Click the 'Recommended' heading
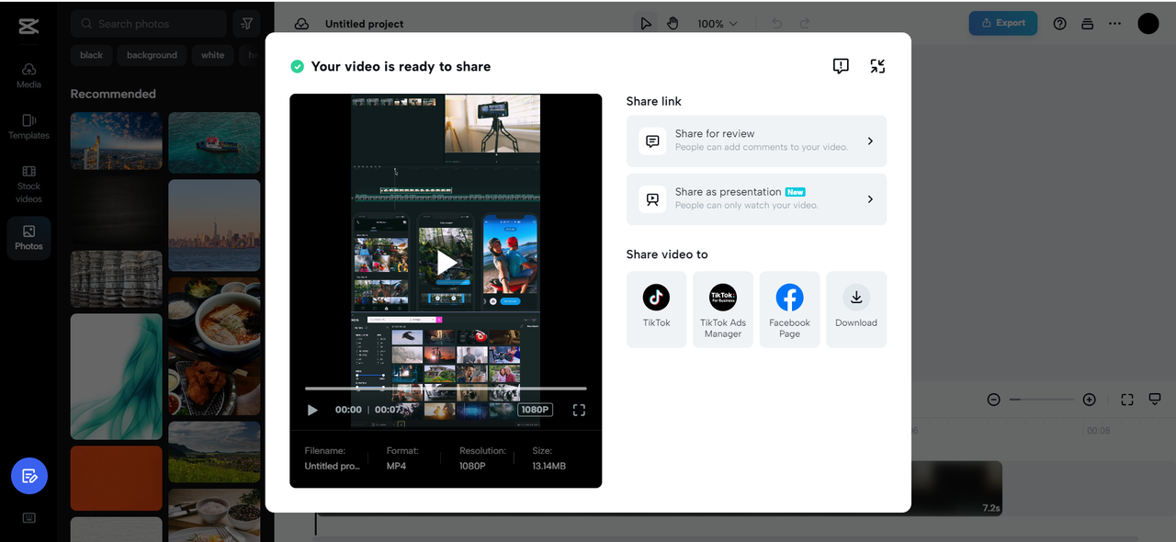 click(x=113, y=94)
